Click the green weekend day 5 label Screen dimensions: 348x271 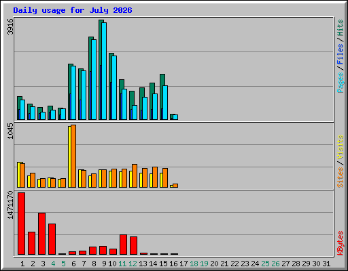tap(63, 264)
